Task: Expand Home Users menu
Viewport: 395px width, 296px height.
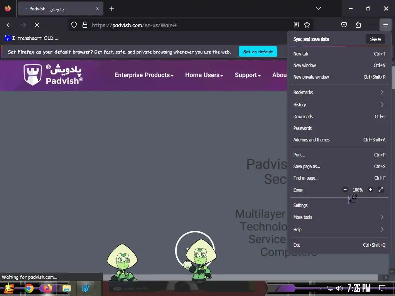Action: pos(204,75)
